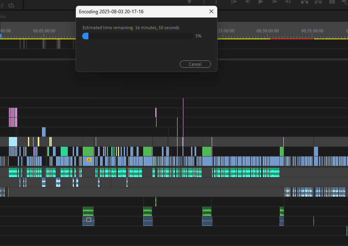Step forward one frame in transport controls
This screenshot has width=348, height=246.
click(x=274, y=2)
